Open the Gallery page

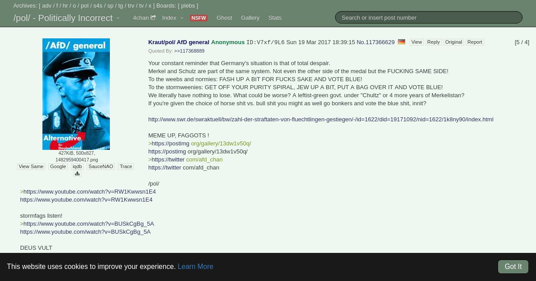pyautogui.click(x=250, y=18)
